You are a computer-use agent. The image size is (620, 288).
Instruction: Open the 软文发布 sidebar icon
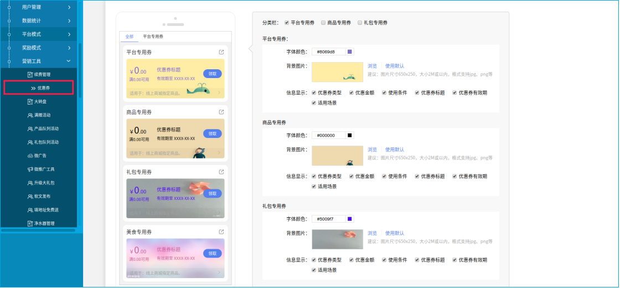point(30,196)
